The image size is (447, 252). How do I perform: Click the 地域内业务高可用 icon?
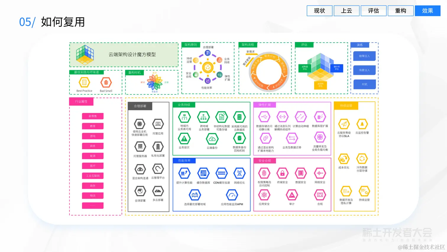(184, 117)
